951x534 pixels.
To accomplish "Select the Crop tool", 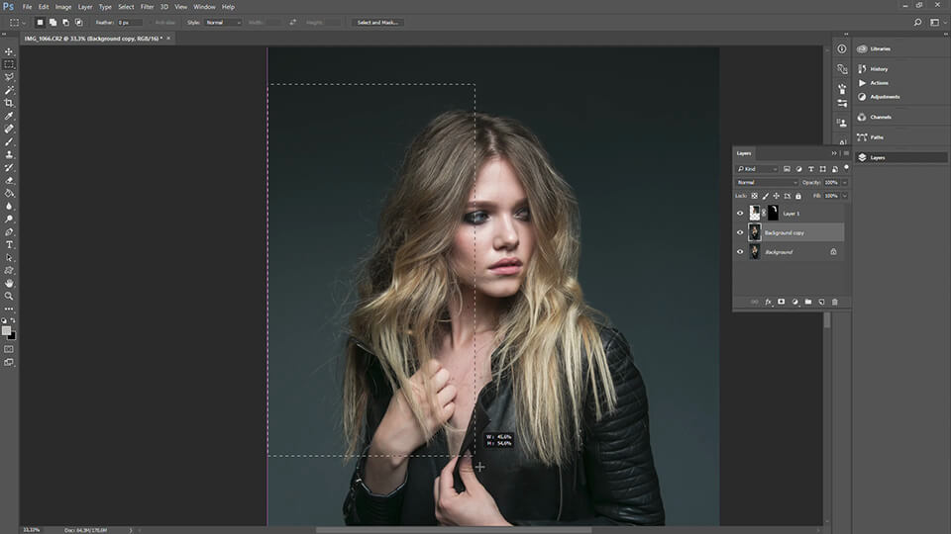I will (x=9, y=103).
